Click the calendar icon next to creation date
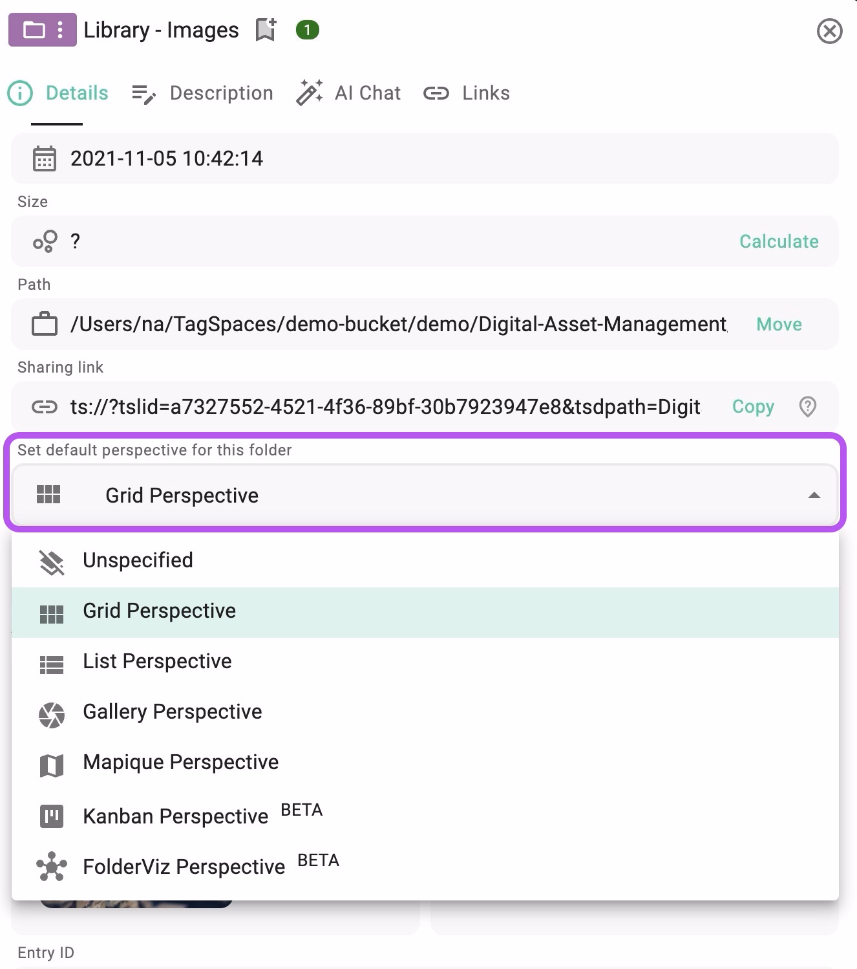 click(43, 158)
